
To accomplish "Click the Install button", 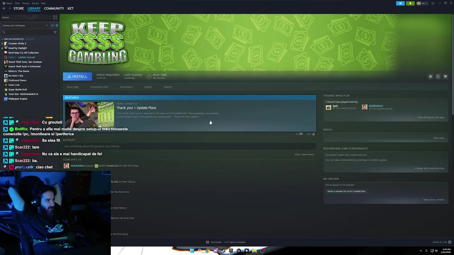I will click(x=77, y=76).
